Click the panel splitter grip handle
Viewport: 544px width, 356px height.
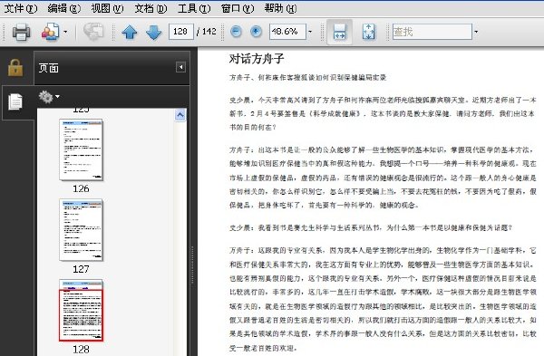tap(192, 265)
